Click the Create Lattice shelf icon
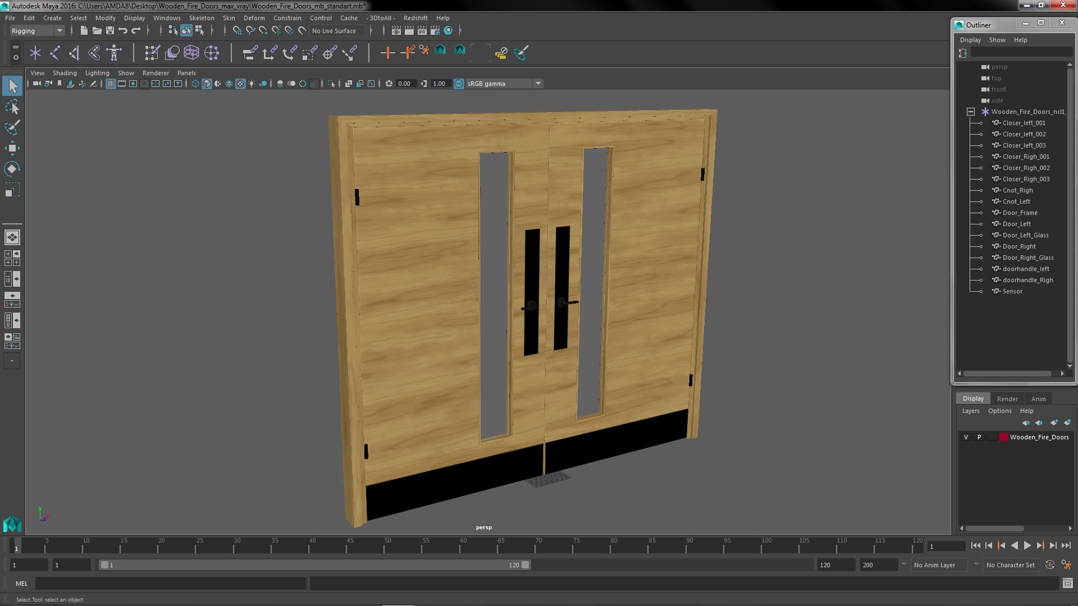1078x606 pixels. [191, 53]
